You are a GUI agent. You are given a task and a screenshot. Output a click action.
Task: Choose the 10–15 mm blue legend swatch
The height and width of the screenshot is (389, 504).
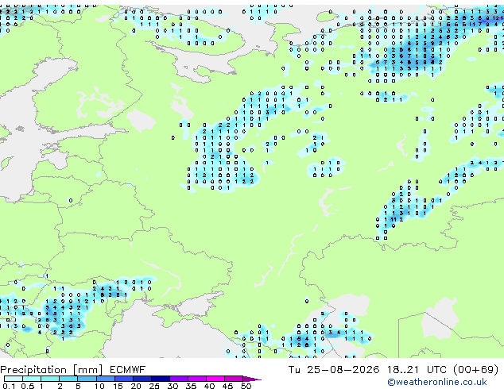(106, 379)
